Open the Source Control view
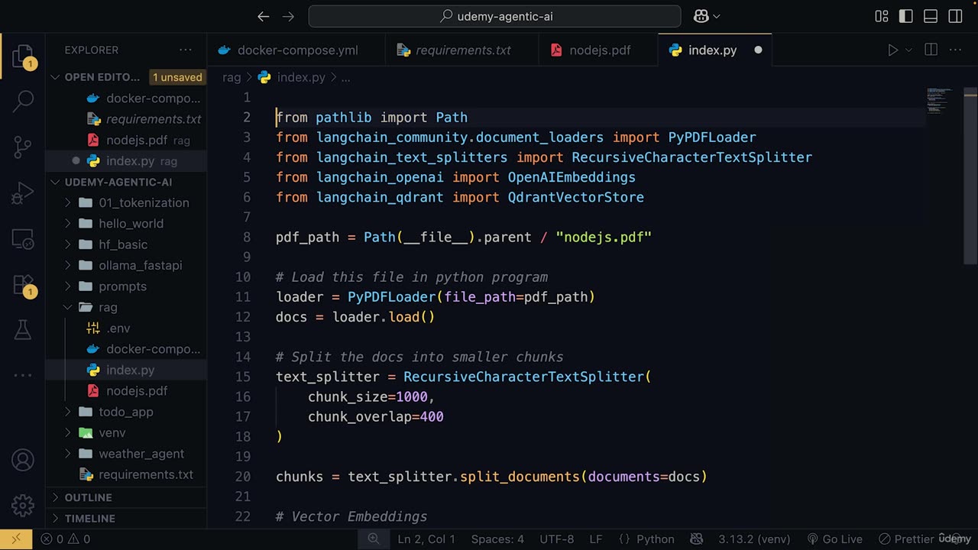The image size is (978, 550). (23, 146)
